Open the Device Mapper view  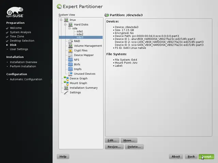(84, 55)
